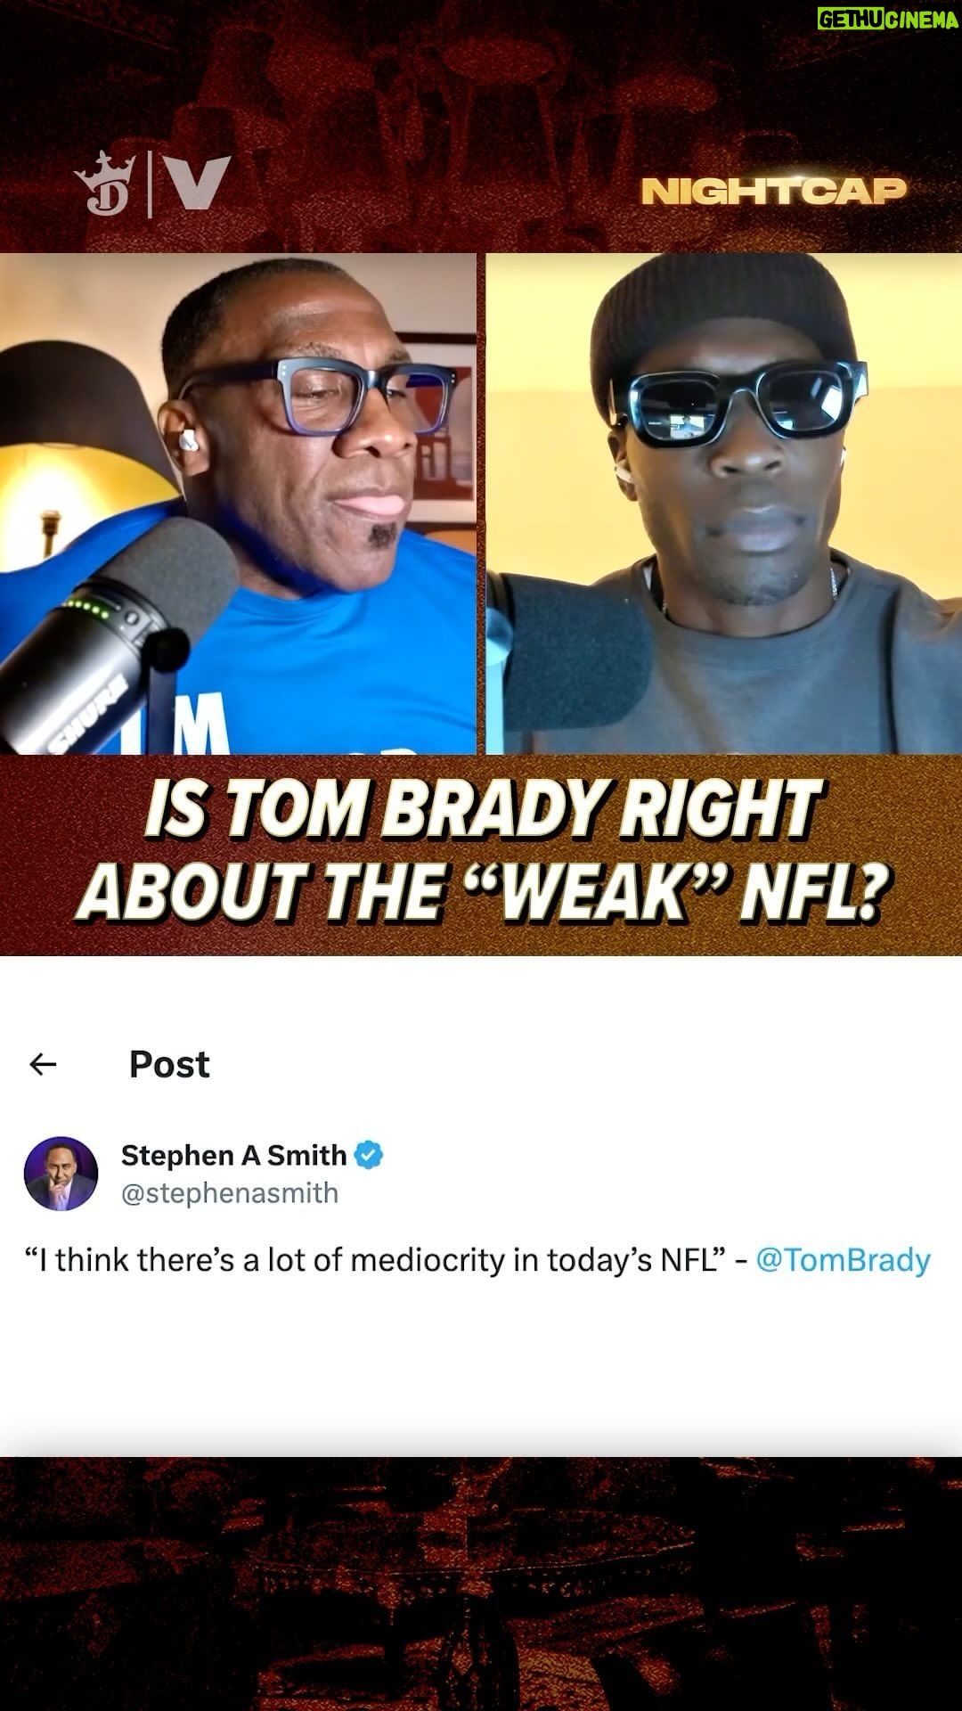Open the @stephenasmith handle link
Viewport: 962px width, 1711px height.
click(230, 1193)
